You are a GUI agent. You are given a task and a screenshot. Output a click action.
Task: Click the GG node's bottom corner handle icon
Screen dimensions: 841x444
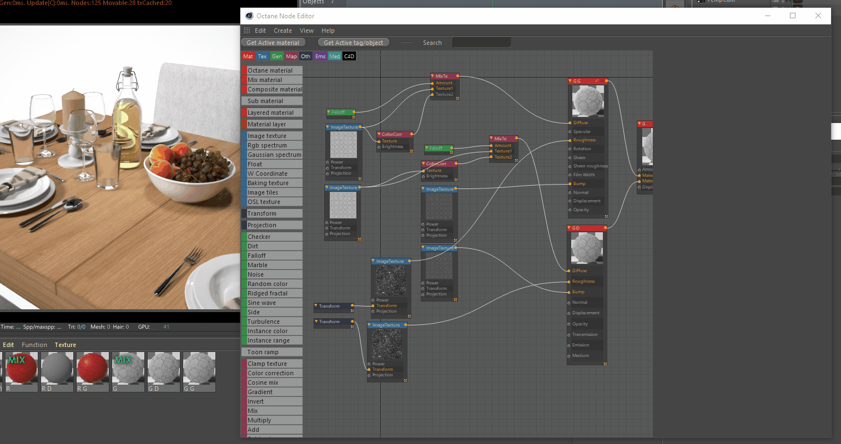tap(606, 216)
